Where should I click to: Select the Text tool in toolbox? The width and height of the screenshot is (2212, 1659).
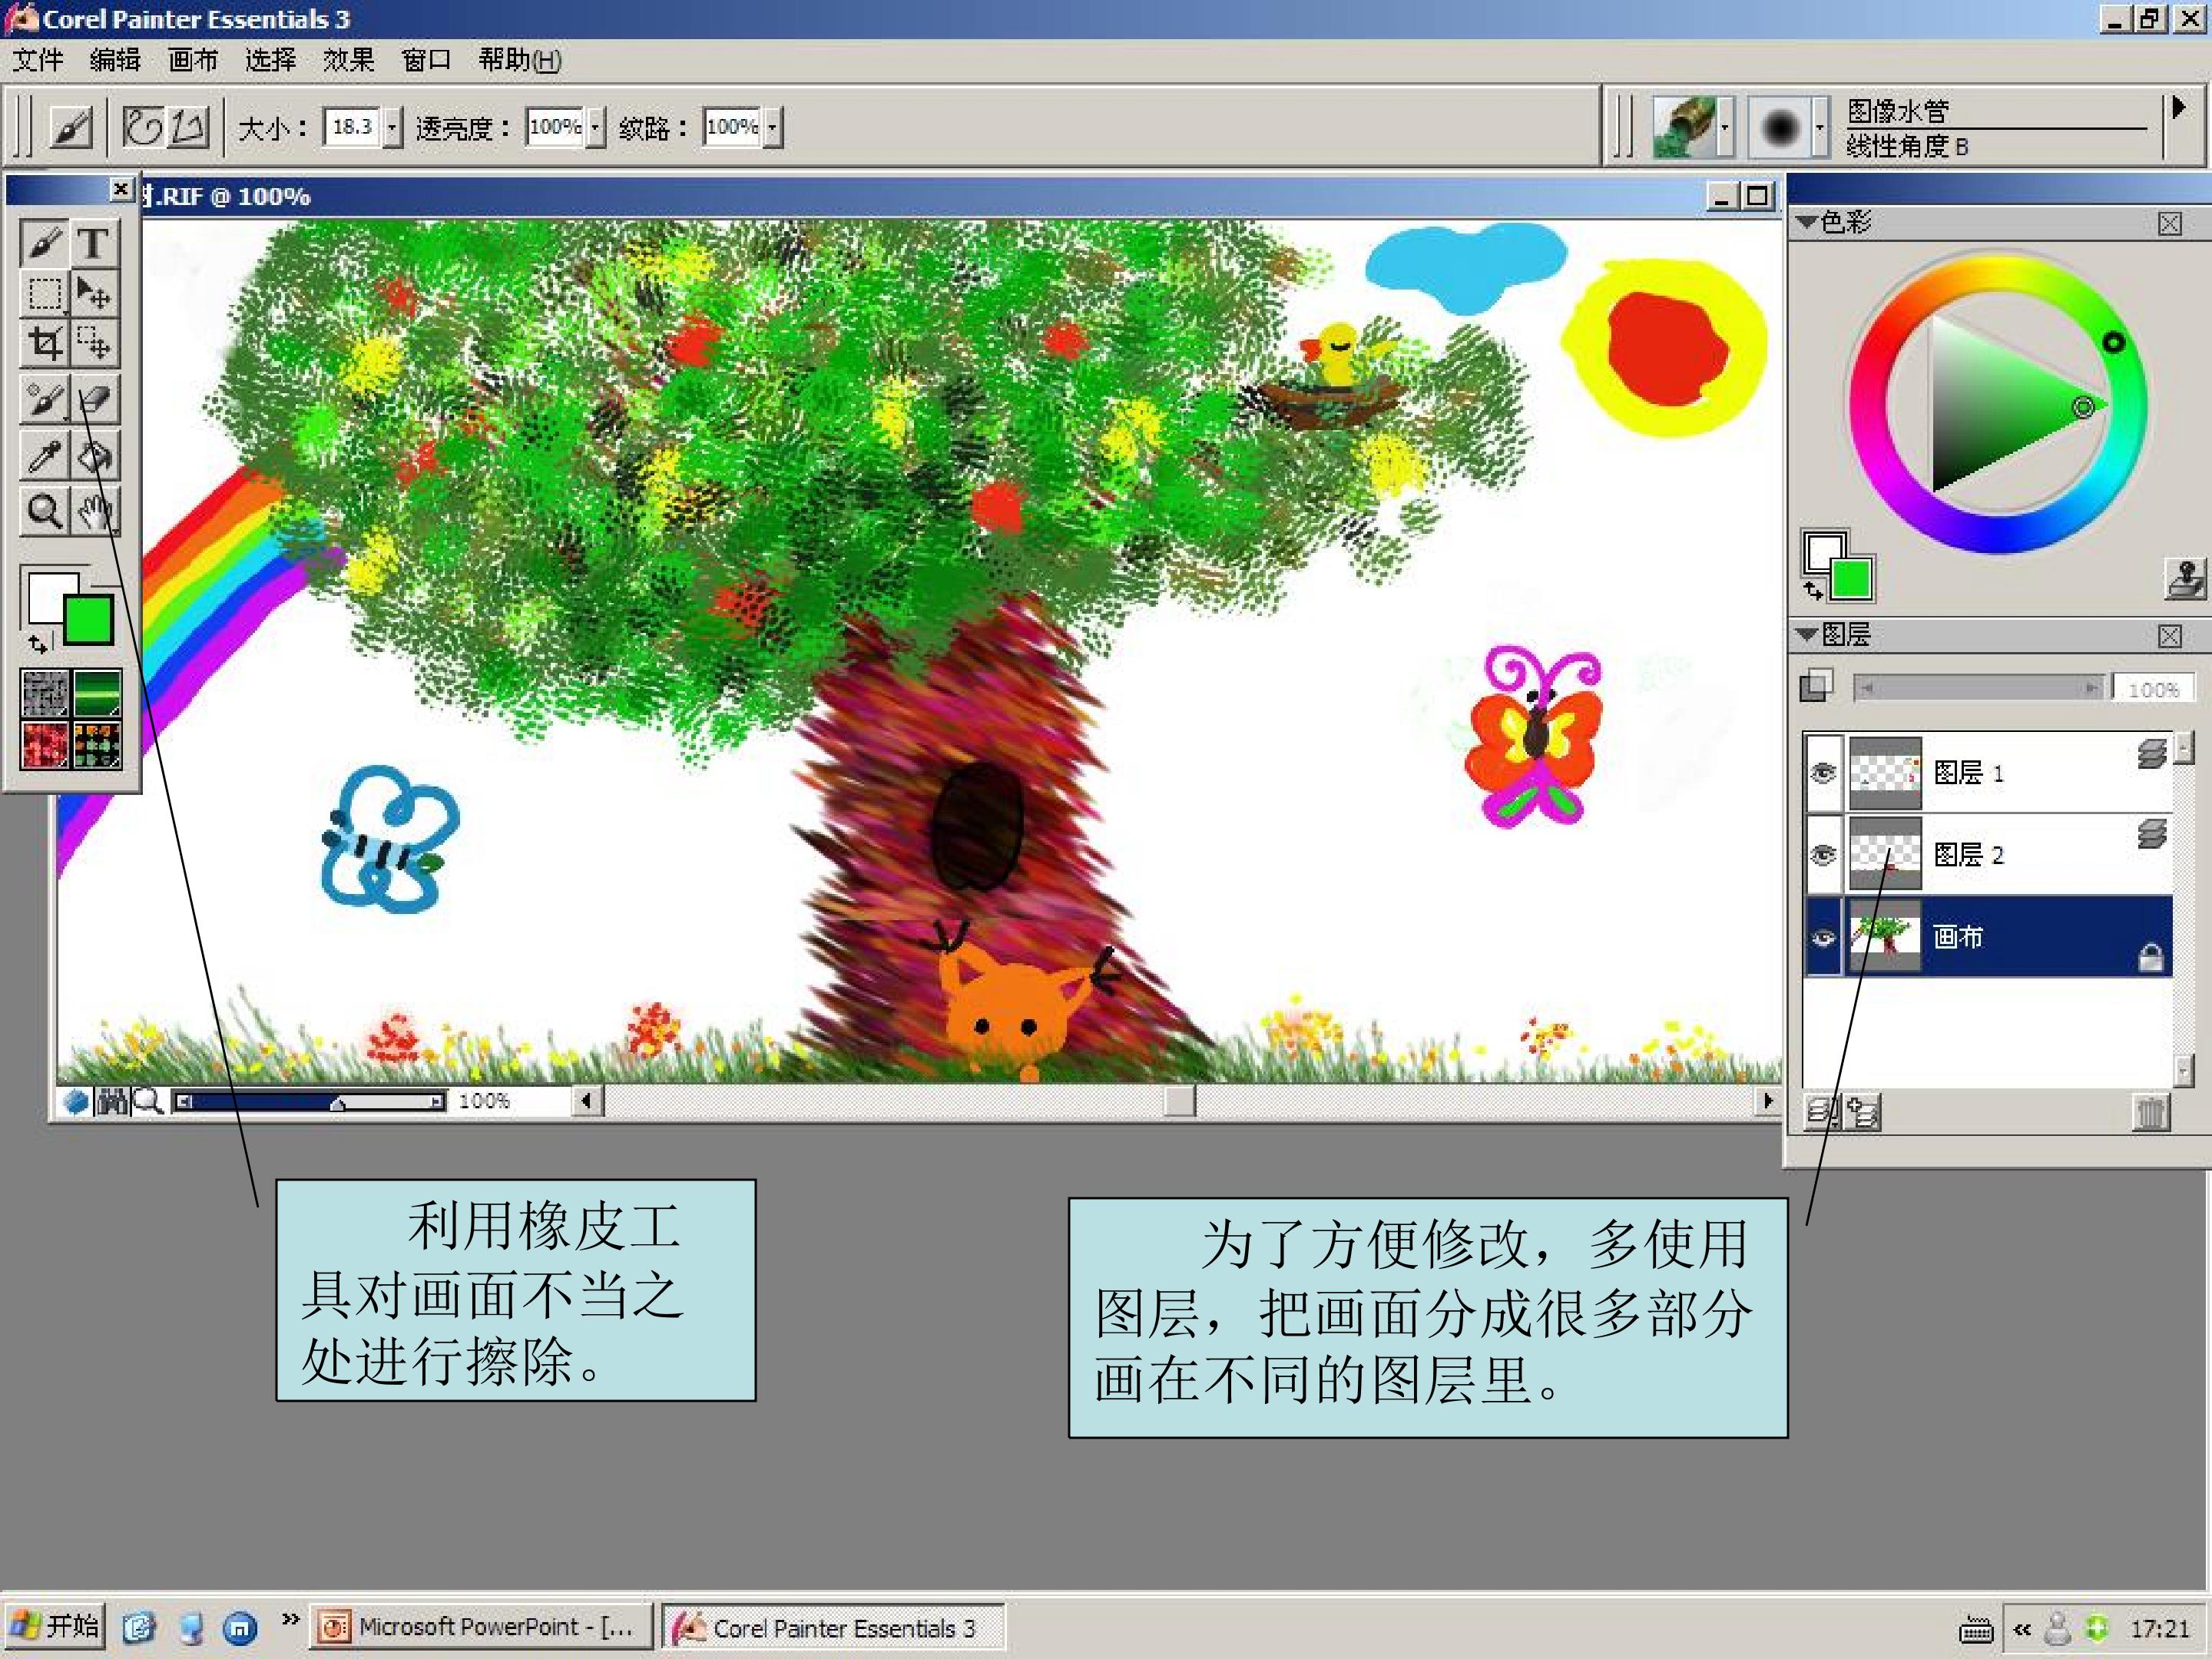click(93, 243)
